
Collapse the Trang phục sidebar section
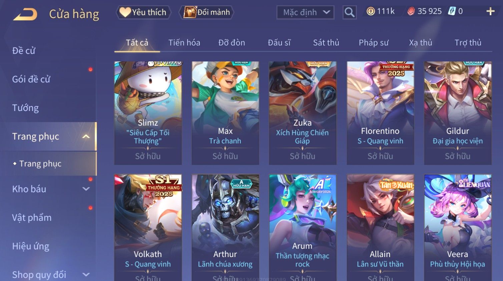86,136
